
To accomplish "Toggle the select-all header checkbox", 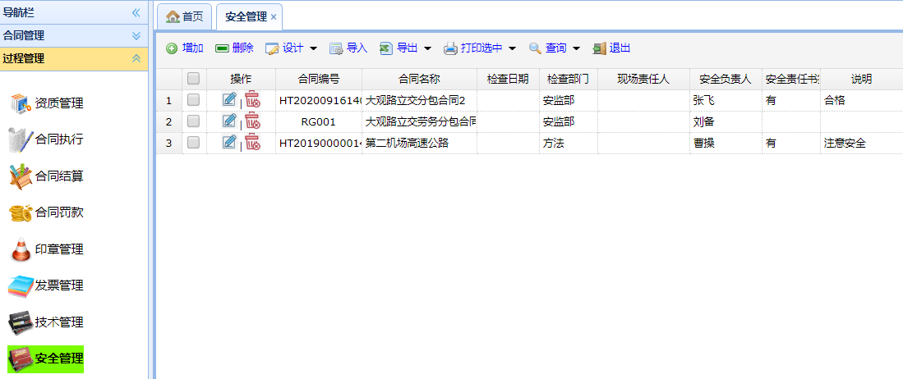I will pyautogui.click(x=194, y=78).
